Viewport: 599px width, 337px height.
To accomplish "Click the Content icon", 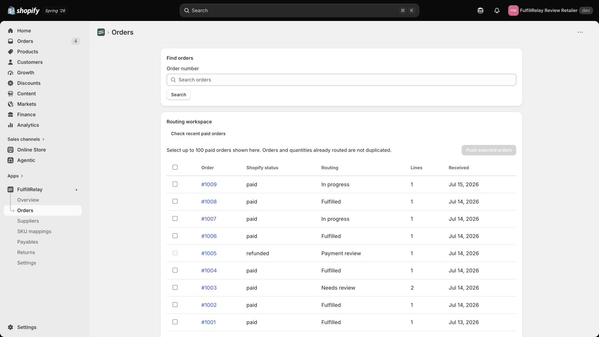I will [10, 94].
